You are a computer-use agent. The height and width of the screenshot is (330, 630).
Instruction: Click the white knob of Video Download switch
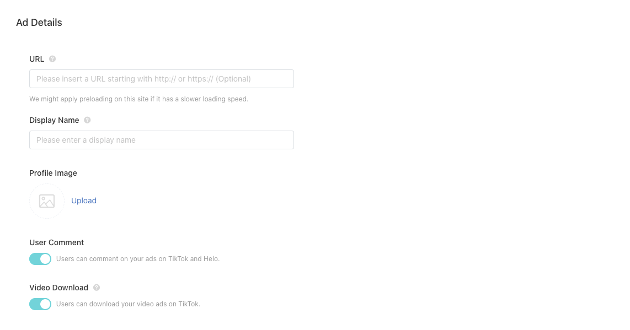coord(45,304)
